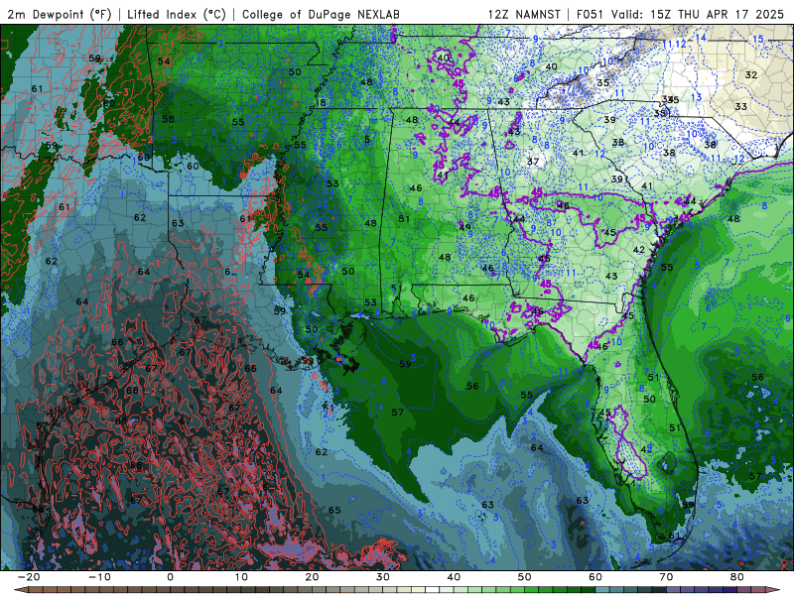
Task: Click the '-10' label on the color scale
Action: (x=99, y=577)
